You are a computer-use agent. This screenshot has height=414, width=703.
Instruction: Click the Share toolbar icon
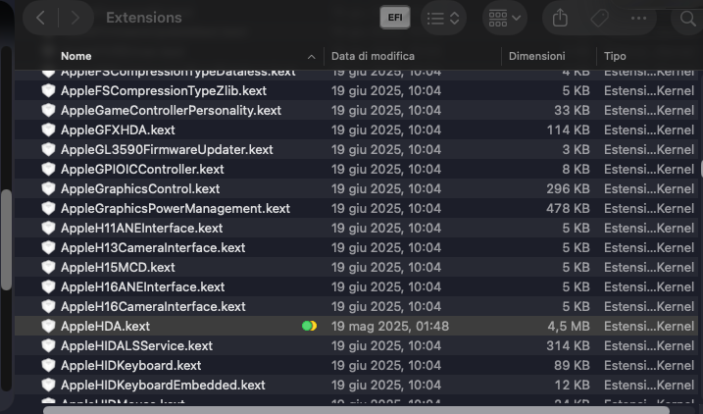[560, 18]
